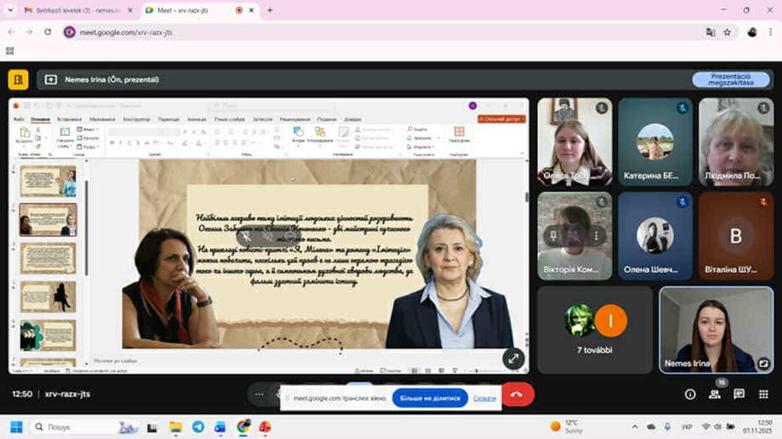The height and width of the screenshot is (439, 782).
Task: Click the '7 további' participants tile
Action: [x=594, y=330]
